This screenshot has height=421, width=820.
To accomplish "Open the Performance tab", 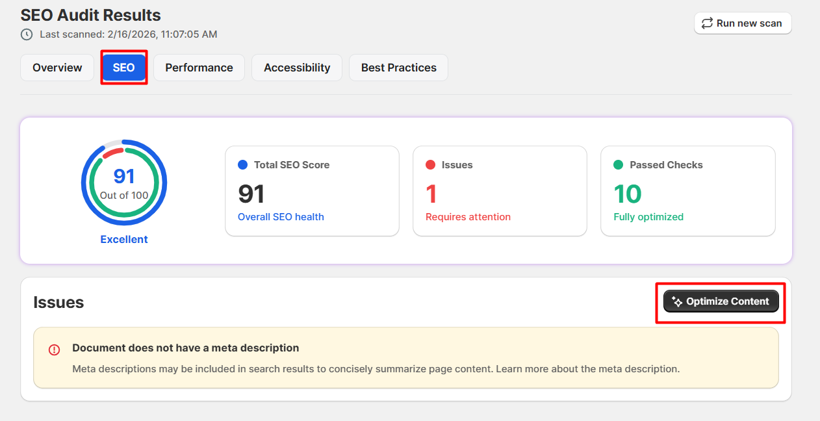I will [199, 68].
